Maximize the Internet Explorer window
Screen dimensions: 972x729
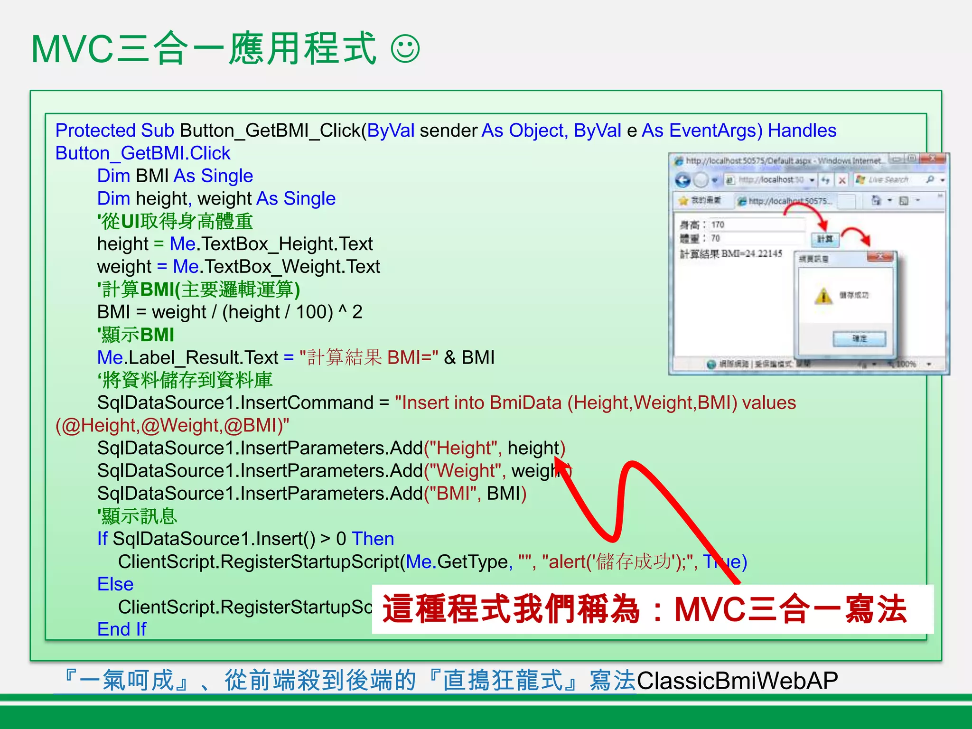pos(911,159)
